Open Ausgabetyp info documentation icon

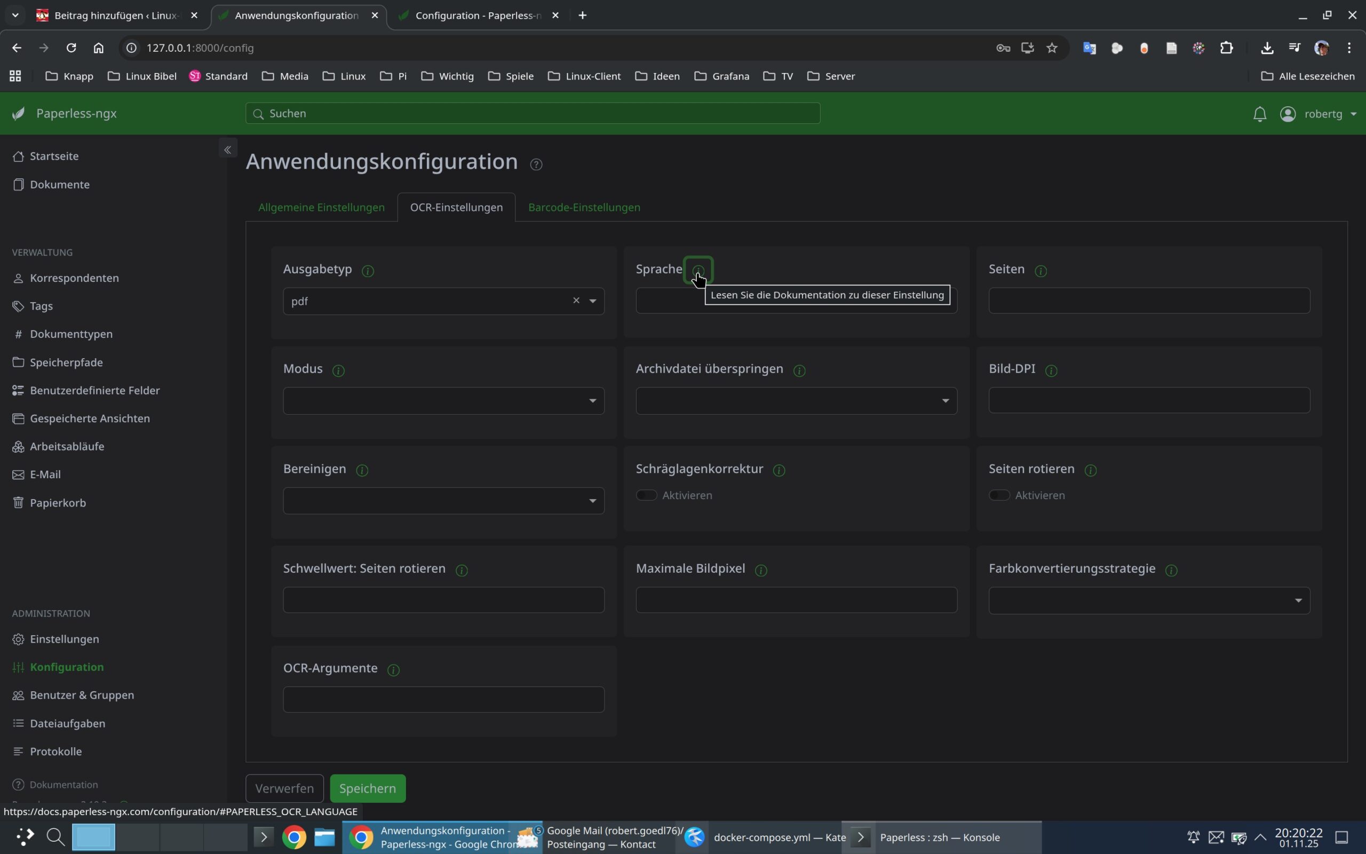[368, 271]
